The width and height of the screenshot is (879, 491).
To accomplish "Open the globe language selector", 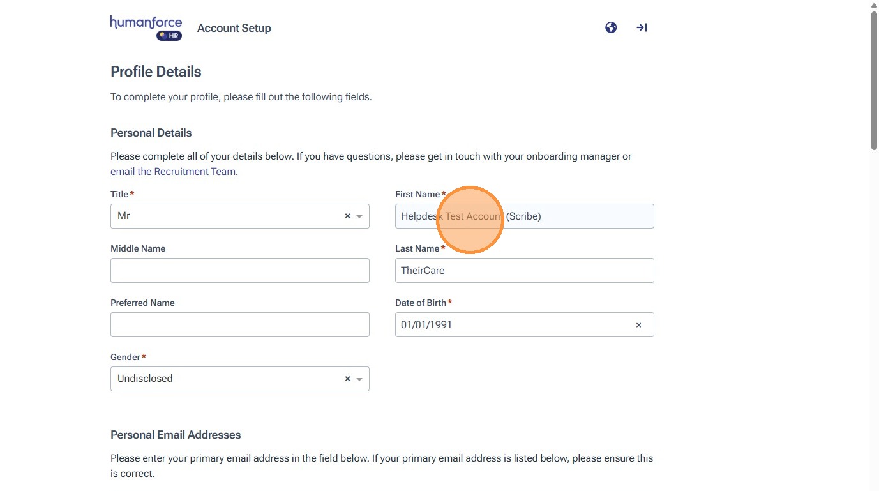I will point(611,27).
